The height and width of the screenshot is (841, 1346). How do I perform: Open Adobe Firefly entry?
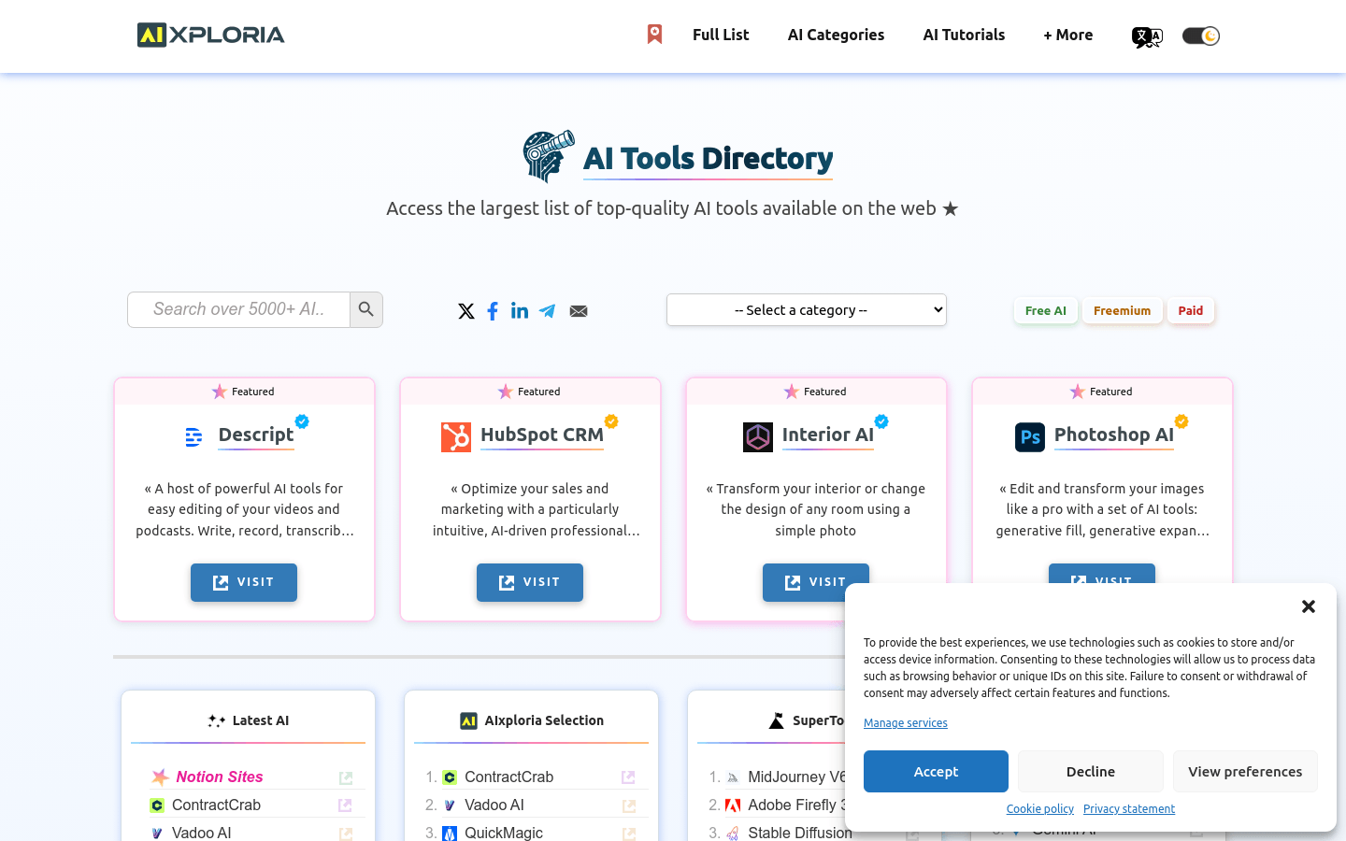795,805
